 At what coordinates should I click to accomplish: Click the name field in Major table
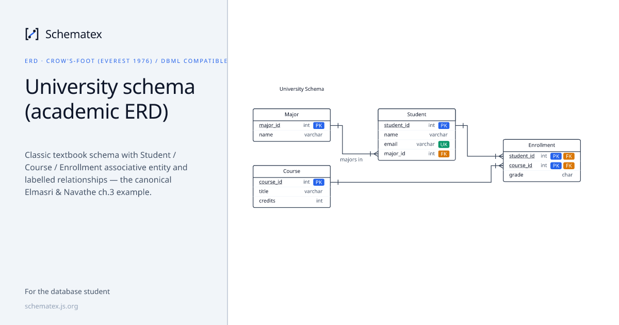coord(291,135)
